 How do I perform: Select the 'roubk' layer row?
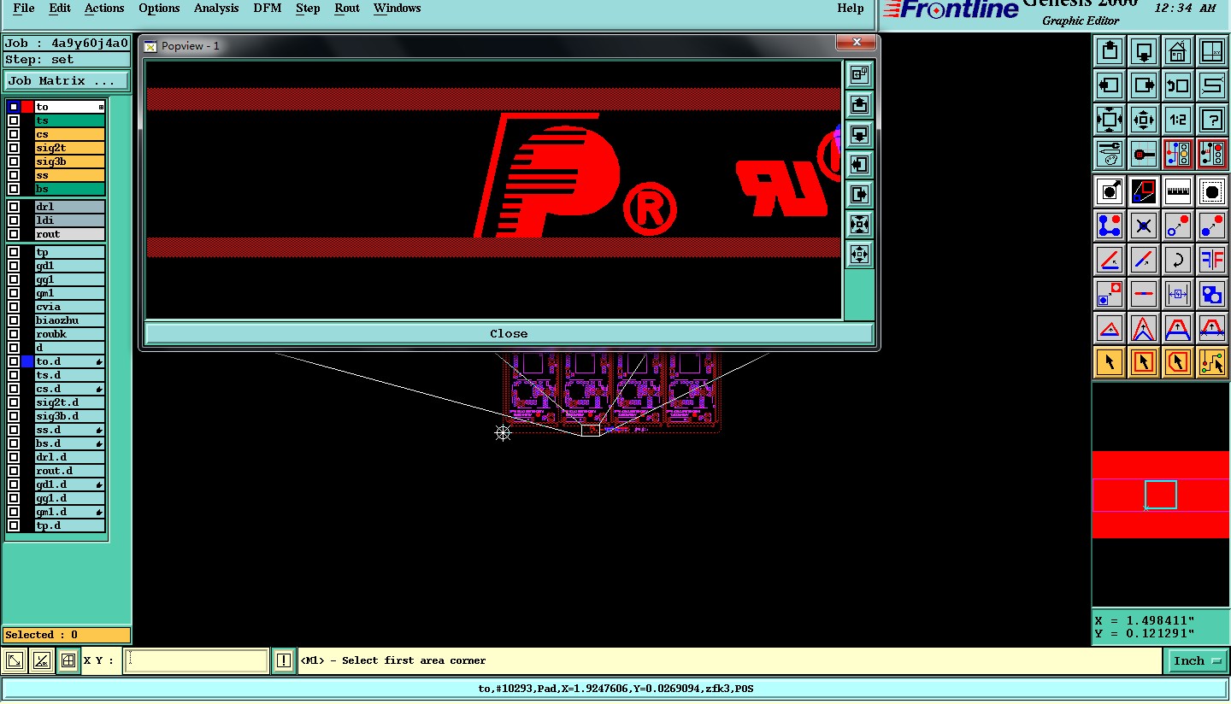pyautogui.click(x=69, y=334)
